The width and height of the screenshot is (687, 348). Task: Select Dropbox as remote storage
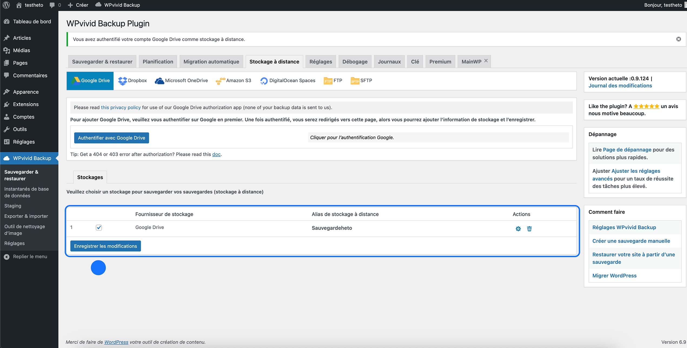pos(132,80)
